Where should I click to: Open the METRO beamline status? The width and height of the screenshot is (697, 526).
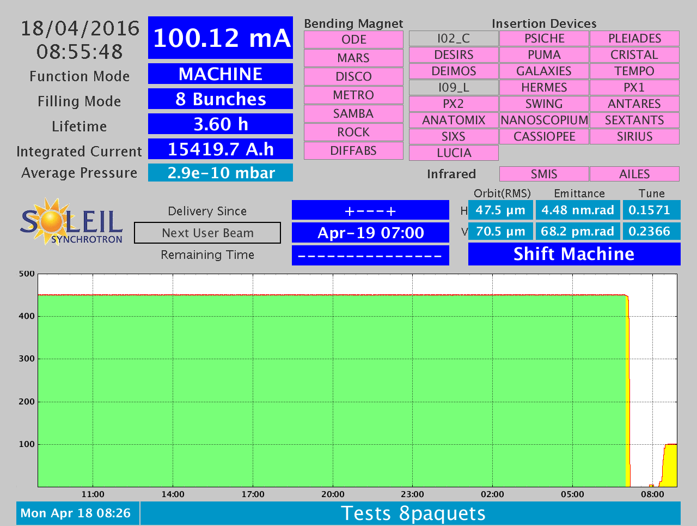(353, 95)
